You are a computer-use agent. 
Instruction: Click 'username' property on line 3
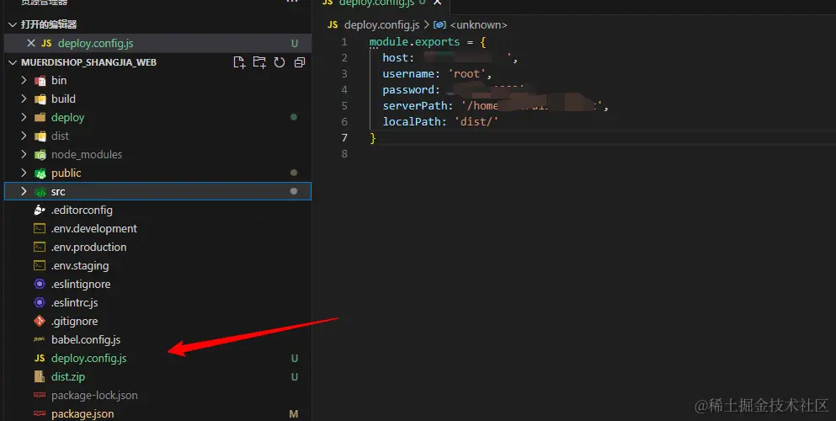[x=407, y=74]
